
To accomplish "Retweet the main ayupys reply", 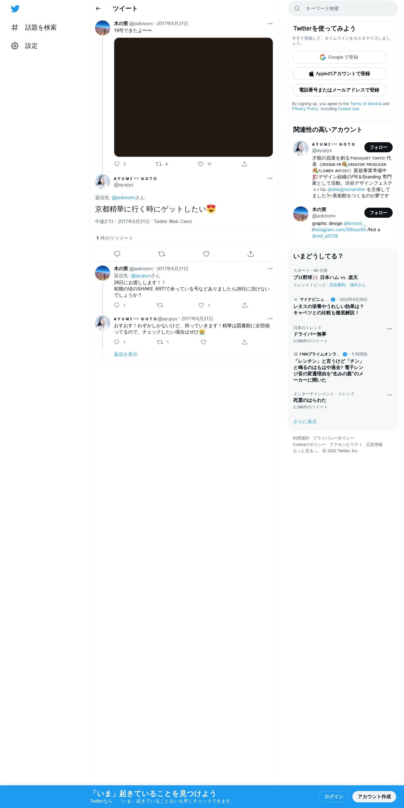I will point(162,254).
